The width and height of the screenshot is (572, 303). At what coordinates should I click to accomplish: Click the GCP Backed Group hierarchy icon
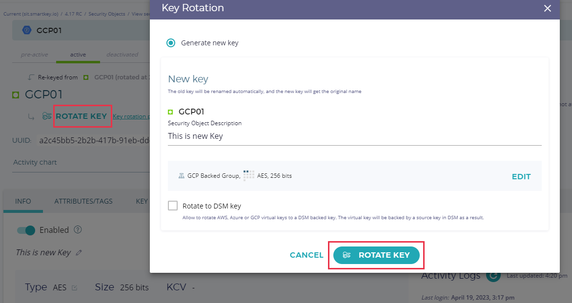coord(182,176)
